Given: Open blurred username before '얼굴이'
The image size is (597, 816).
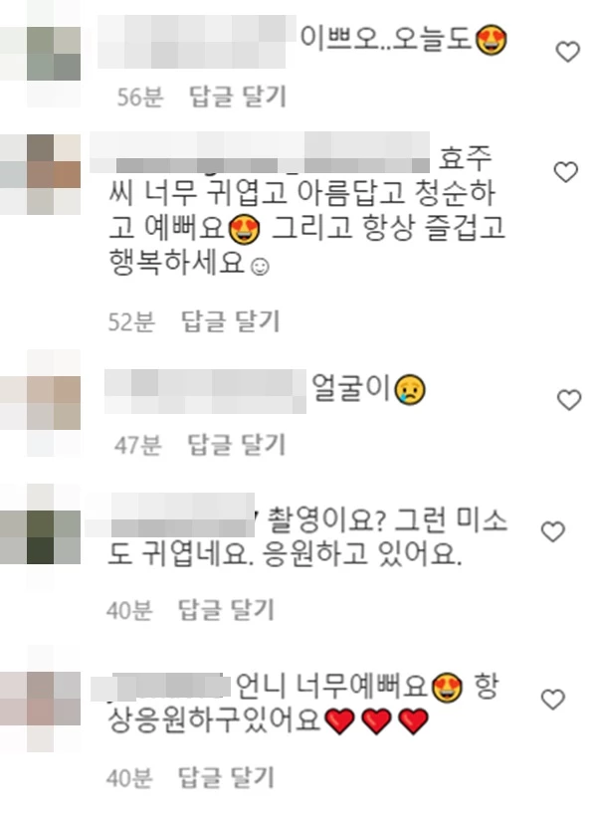Looking at the screenshot, I should coord(206,391).
